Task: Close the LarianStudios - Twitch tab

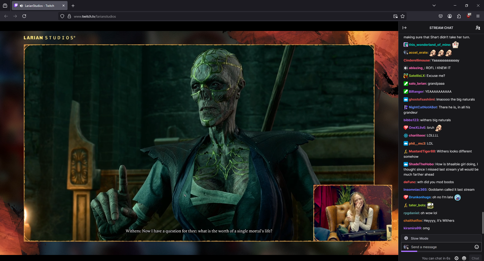Action: (64, 6)
